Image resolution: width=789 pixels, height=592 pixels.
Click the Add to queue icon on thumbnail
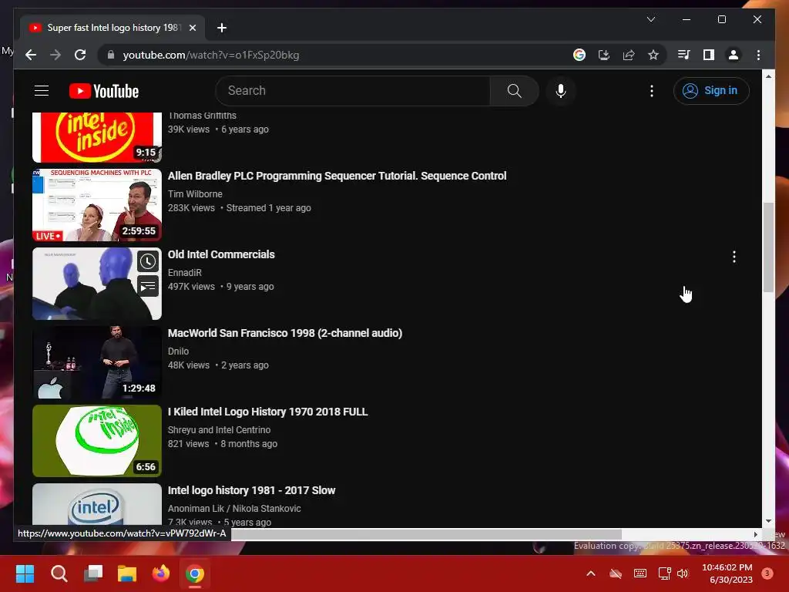(x=148, y=286)
